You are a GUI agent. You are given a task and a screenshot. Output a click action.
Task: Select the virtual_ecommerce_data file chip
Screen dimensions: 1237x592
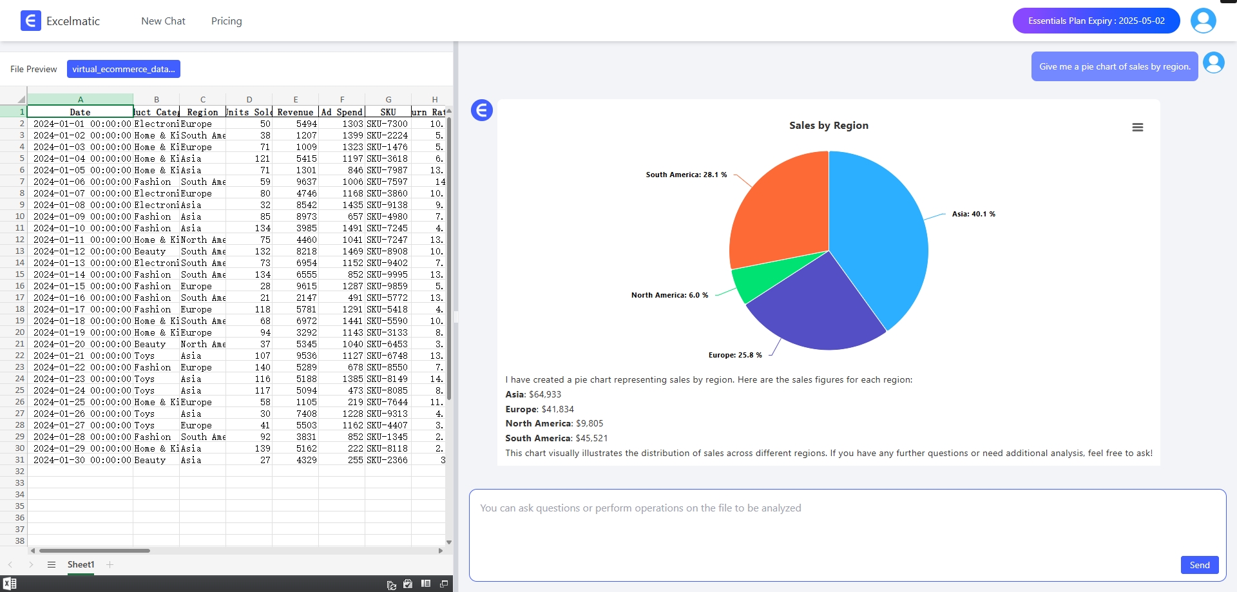tap(123, 69)
